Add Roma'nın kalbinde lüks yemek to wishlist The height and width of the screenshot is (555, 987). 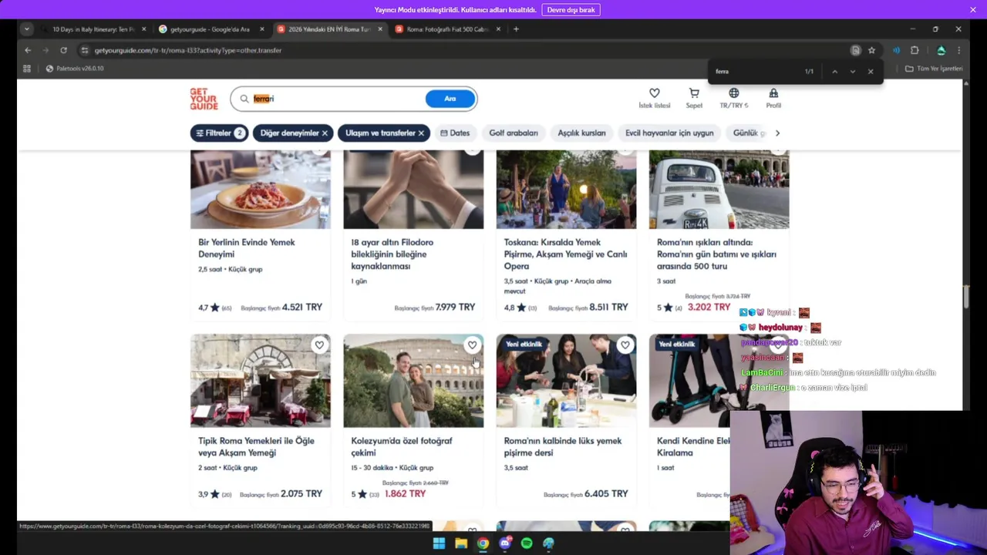625,345
